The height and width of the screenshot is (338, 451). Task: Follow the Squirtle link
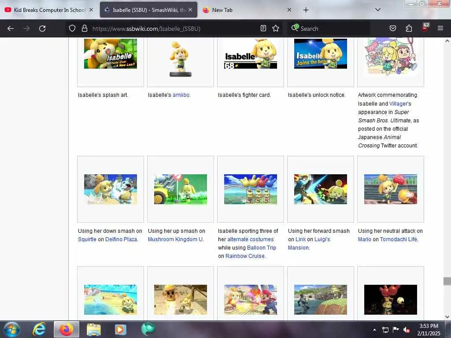(x=87, y=239)
